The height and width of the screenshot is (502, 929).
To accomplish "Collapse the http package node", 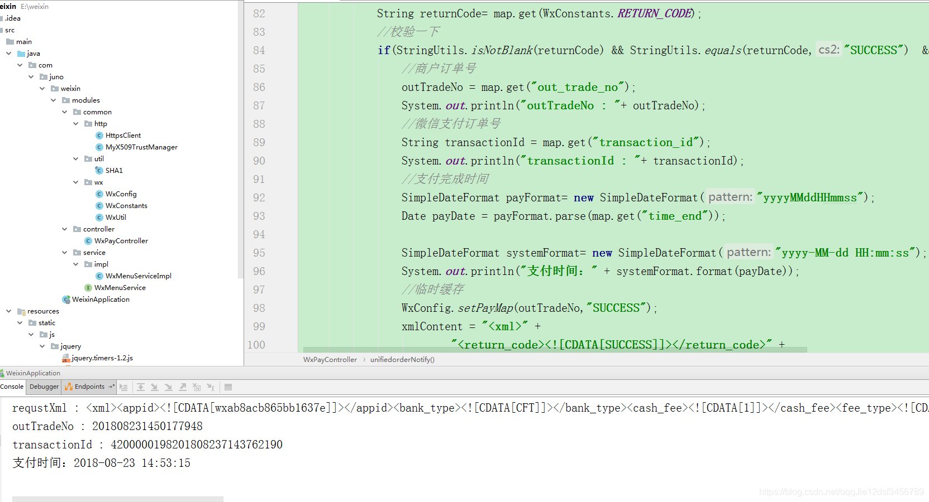I will [x=75, y=124].
